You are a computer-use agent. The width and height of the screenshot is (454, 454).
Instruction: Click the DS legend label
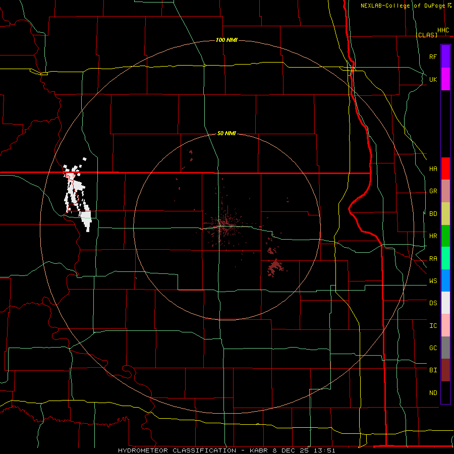click(433, 303)
